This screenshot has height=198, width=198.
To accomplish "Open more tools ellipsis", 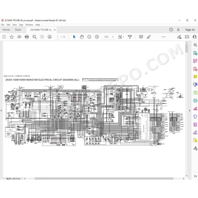I will 164,37.
